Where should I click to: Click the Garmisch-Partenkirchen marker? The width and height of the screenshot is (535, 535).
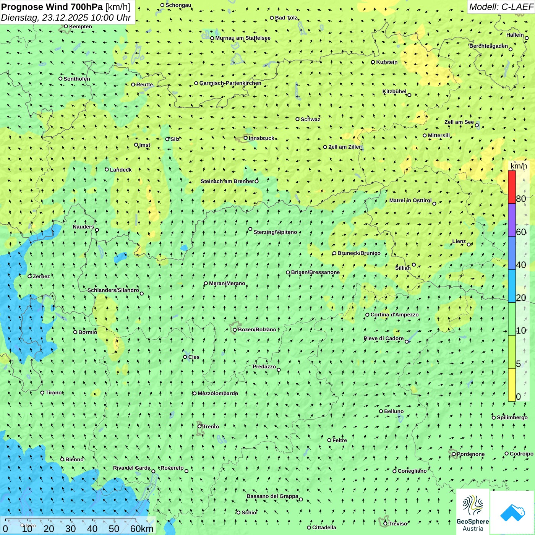point(196,83)
